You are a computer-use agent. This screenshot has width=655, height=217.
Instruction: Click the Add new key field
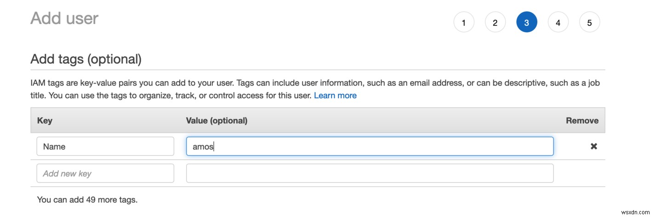(x=105, y=173)
